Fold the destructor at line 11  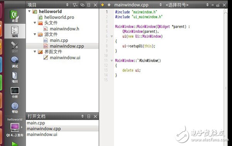112,61
